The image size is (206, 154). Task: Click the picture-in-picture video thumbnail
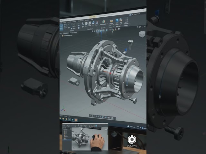click(85, 137)
